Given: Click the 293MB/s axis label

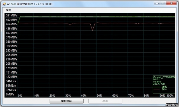Looking at the screenshot, I should click(11, 50).
